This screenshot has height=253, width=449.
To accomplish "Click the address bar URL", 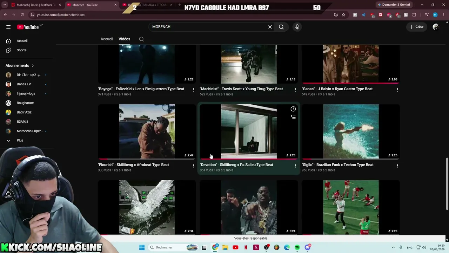I will pyautogui.click(x=61, y=15).
